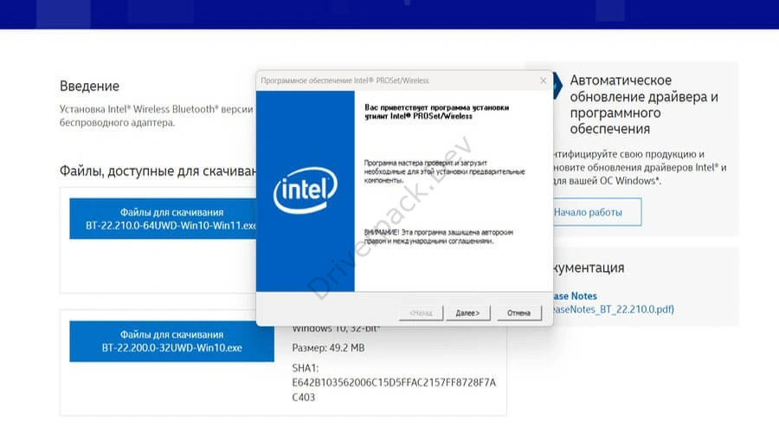The width and height of the screenshot is (779, 433).
Task: Click the Установка Intel Wireless Bluetooth description
Action: click(x=157, y=116)
